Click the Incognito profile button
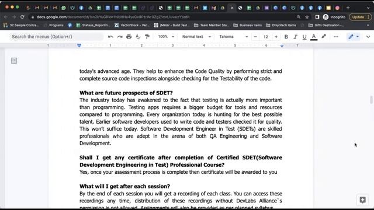Image resolution: width=374 pixels, height=210 pixels. [x=334, y=17]
